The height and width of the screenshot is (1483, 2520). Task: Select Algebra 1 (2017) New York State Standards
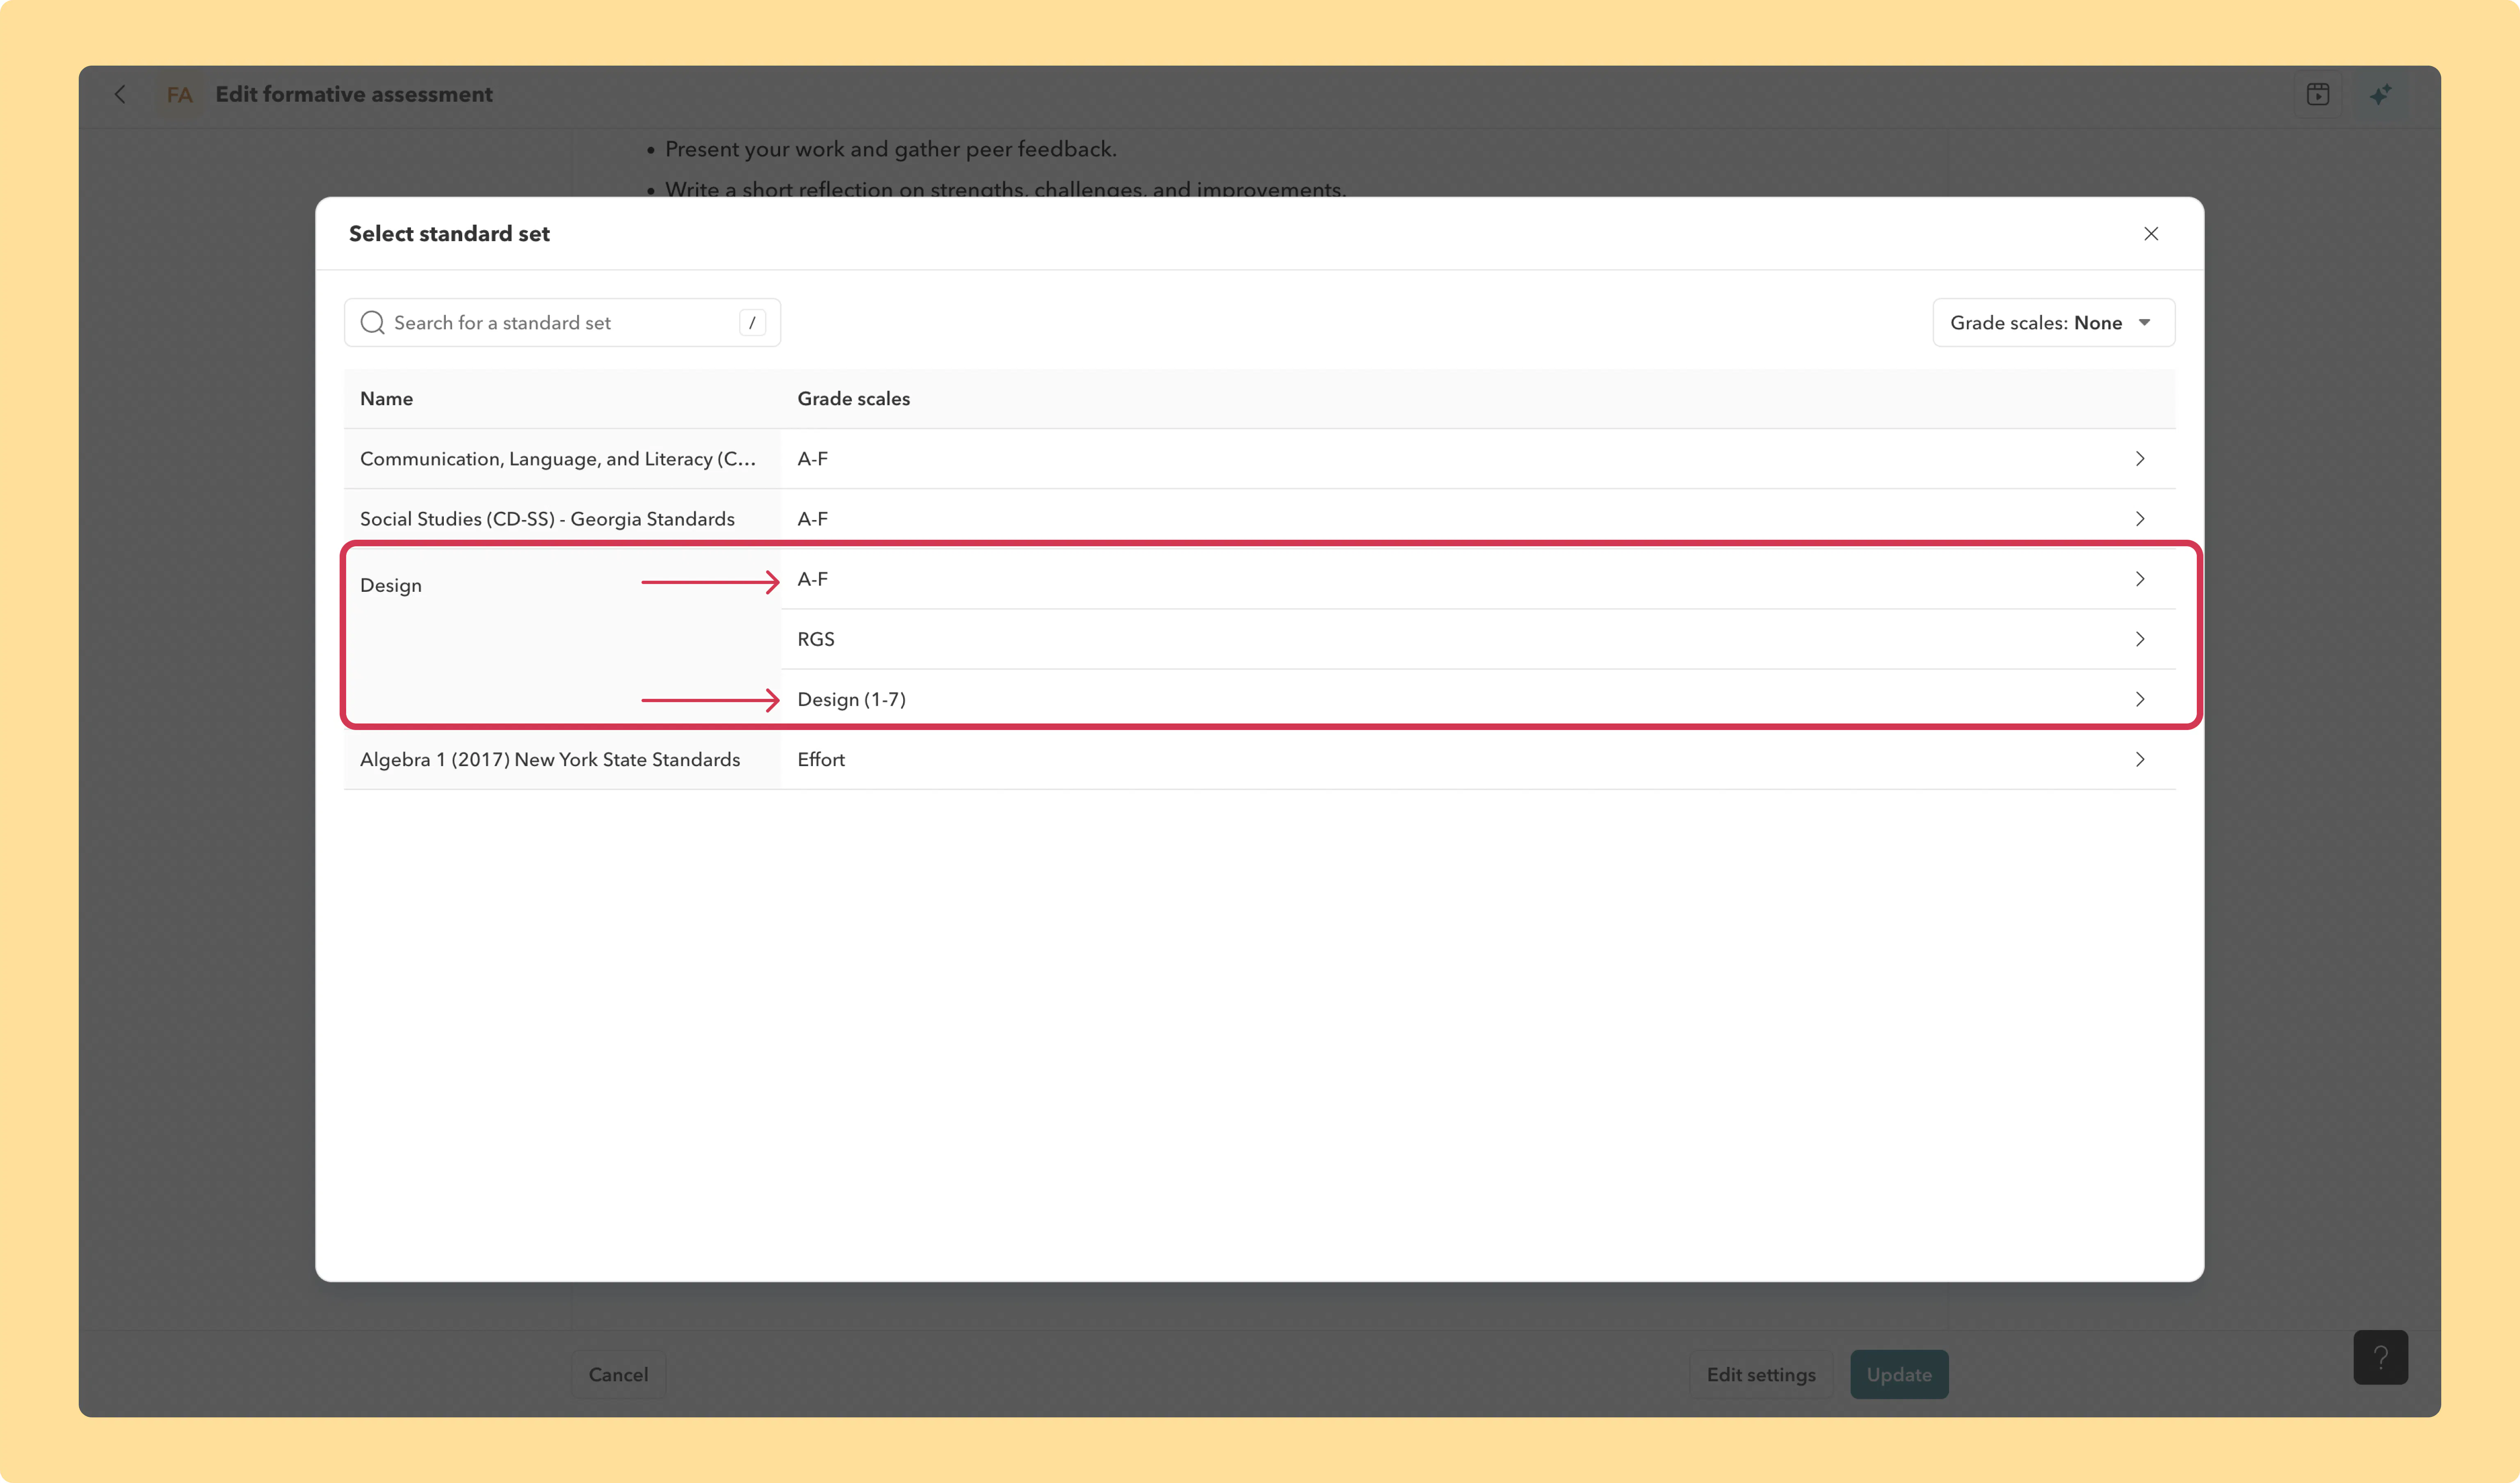point(550,759)
